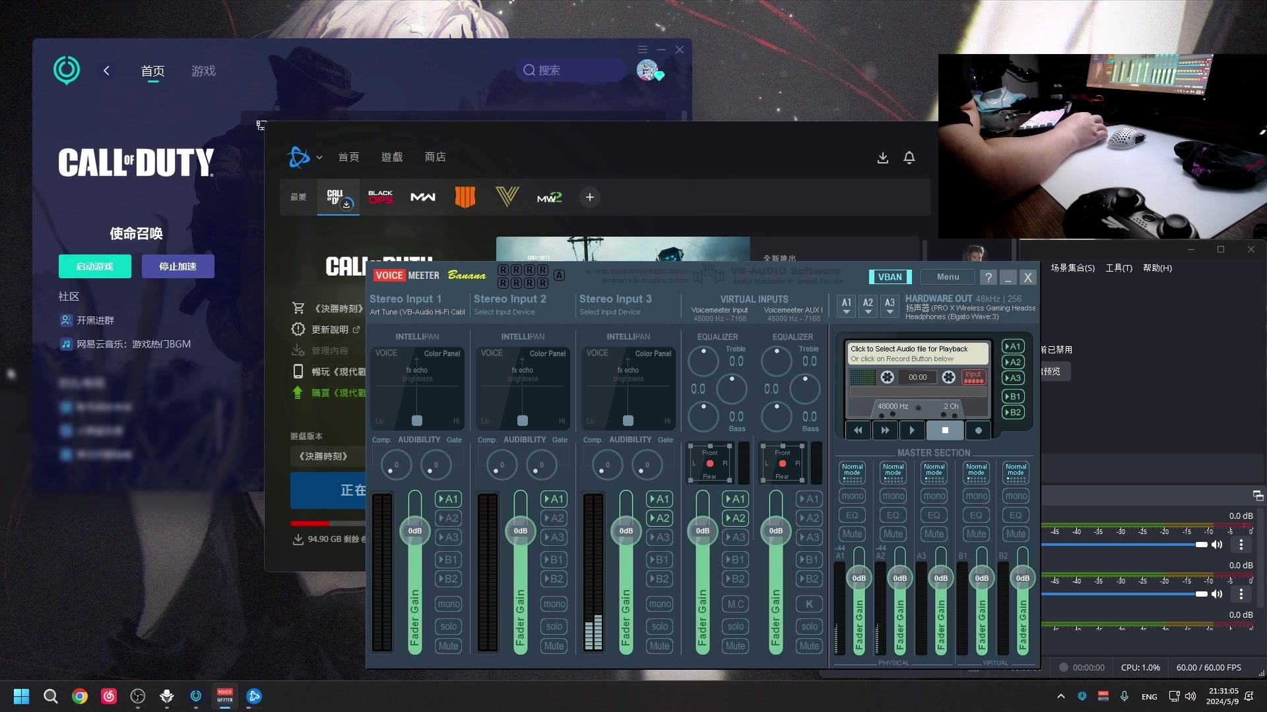Click 启动游戏 green button

click(94, 266)
